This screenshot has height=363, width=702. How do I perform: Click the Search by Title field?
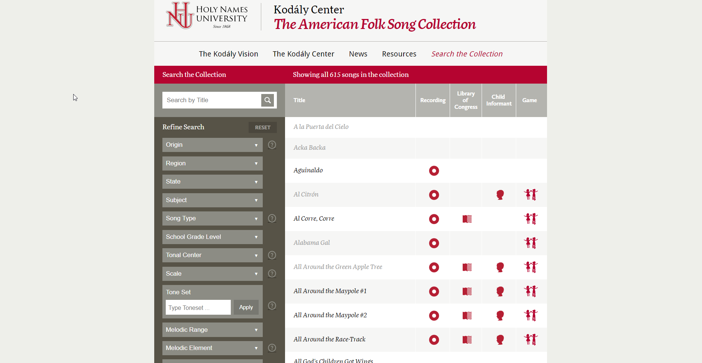coord(212,100)
